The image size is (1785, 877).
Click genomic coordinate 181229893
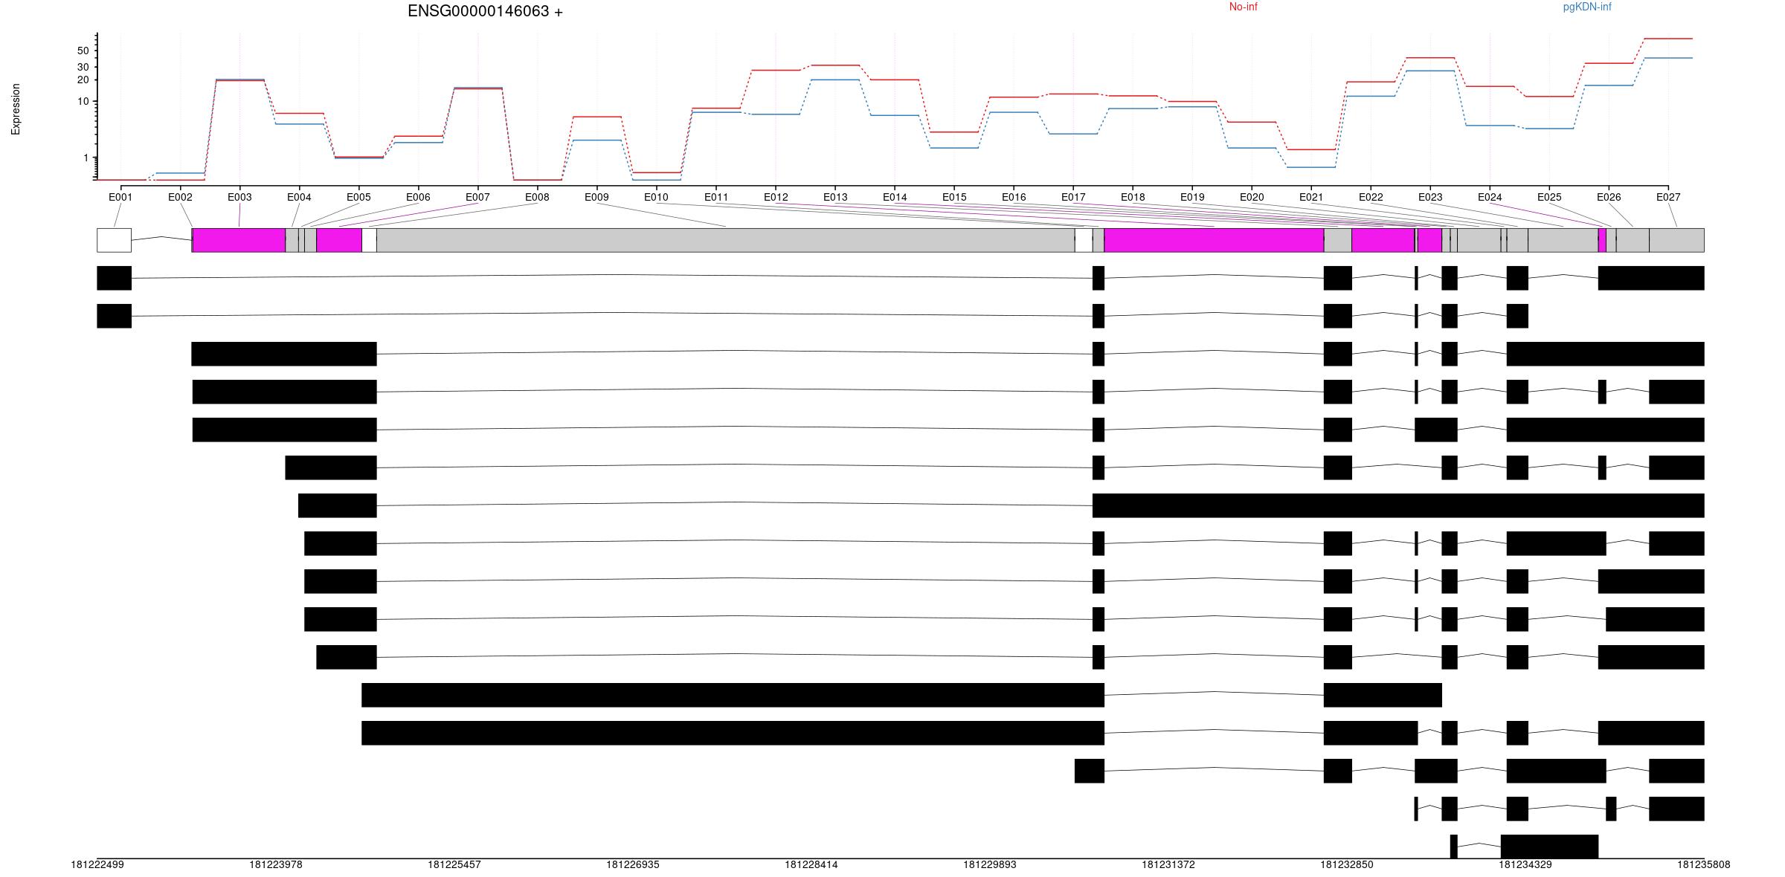click(x=990, y=865)
